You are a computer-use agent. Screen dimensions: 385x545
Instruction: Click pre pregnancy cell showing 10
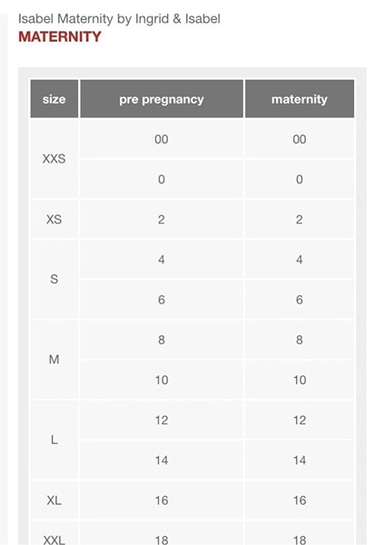coord(162,380)
